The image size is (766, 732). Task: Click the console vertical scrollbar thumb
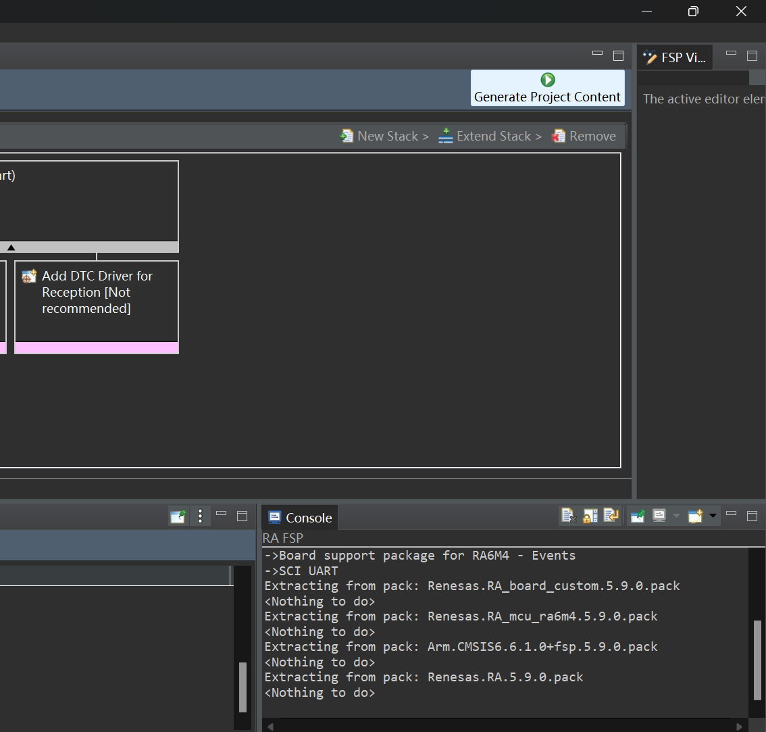(x=757, y=660)
